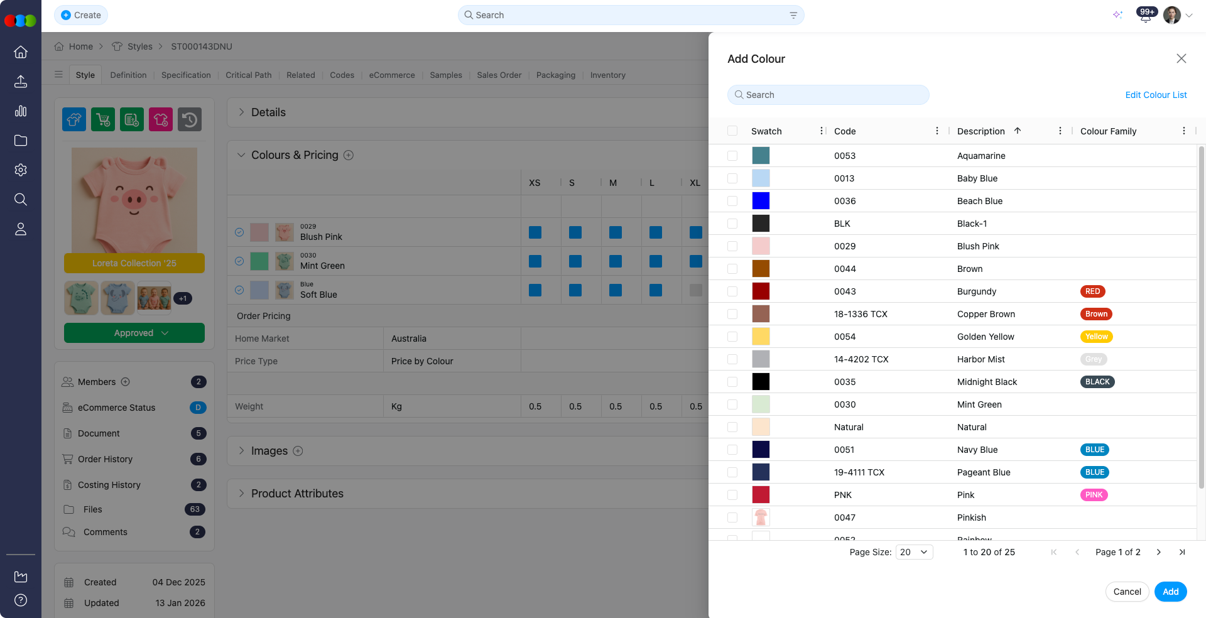Open settings gear in left sidebar

pyautogui.click(x=21, y=170)
